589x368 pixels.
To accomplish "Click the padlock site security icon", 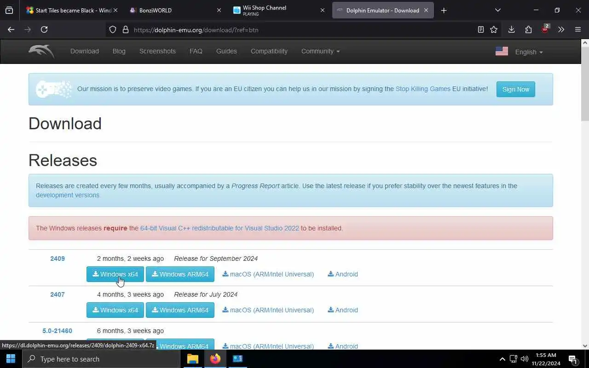I will pos(125,29).
